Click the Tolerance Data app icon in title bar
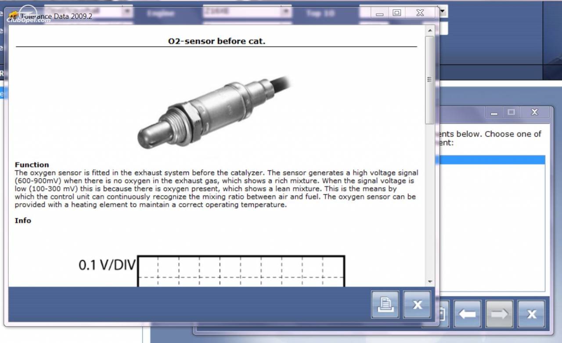 click(x=14, y=16)
